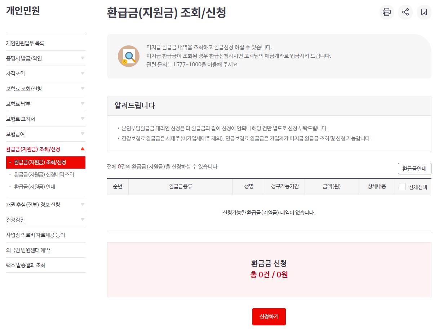Click the print icon
439x334 pixels.
(x=386, y=12)
